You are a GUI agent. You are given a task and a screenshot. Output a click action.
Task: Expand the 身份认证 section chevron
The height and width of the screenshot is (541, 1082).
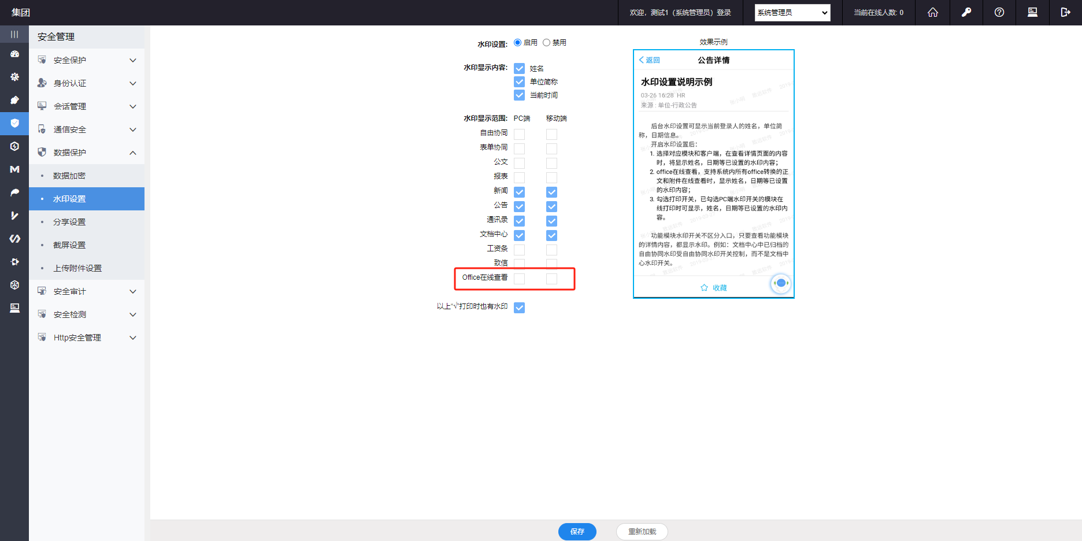pos(133,83)
